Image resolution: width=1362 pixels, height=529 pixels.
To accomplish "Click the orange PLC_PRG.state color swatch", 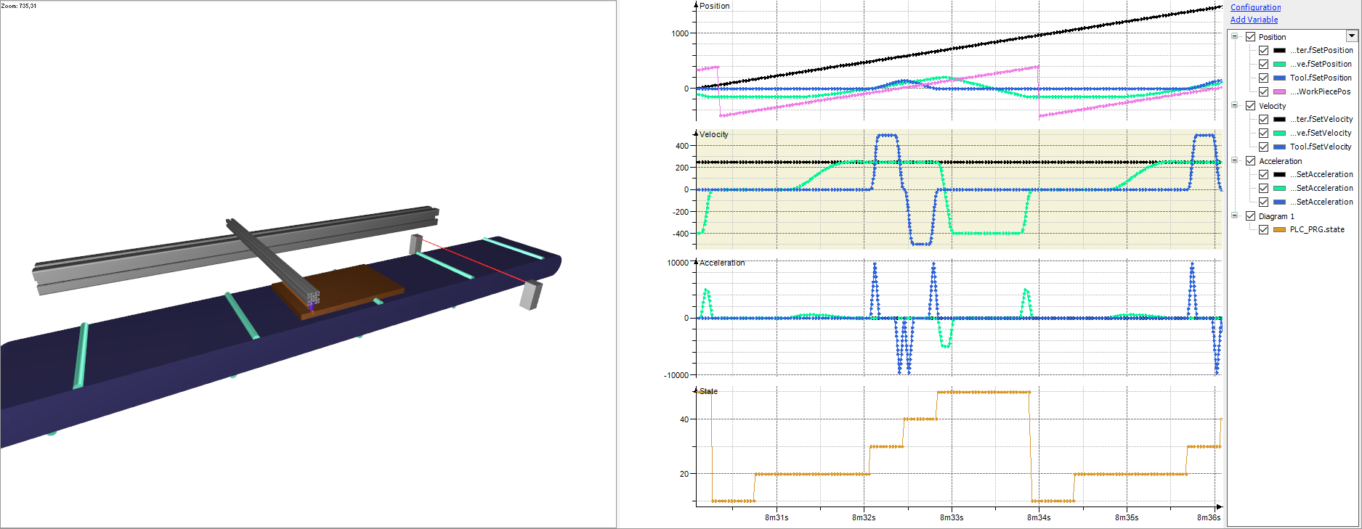I will pyautogui.click(x=1279, y=229).
